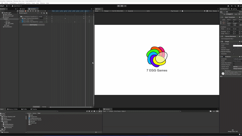Click the Dopesheet button in the Animation window
Viewport: 242px width, 136px height.
[36, 107]
